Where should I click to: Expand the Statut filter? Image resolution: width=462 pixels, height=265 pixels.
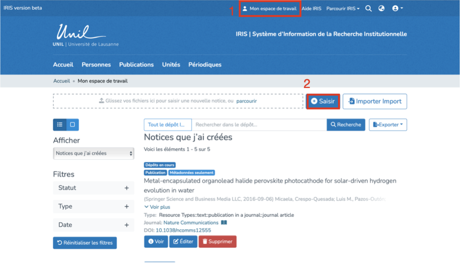click(x=127, y=188)
